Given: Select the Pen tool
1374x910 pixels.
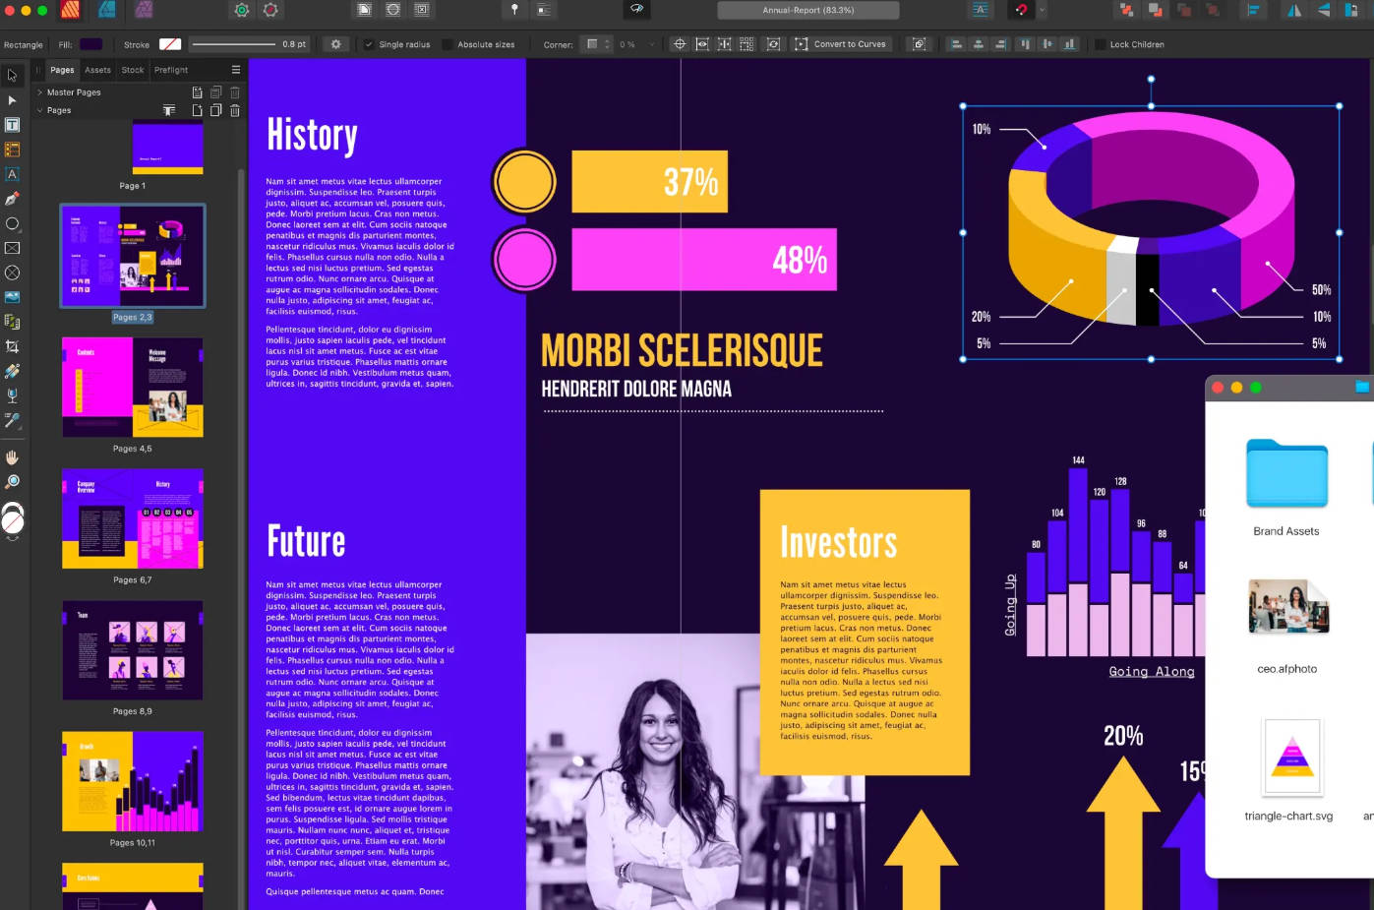Looking at the screenshot, I should (12, 198).
